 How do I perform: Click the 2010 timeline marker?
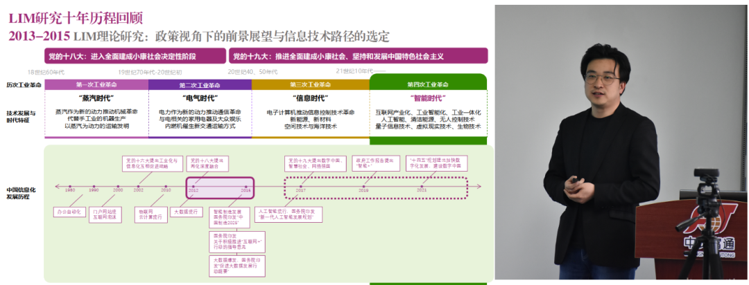tap(166, 187)
